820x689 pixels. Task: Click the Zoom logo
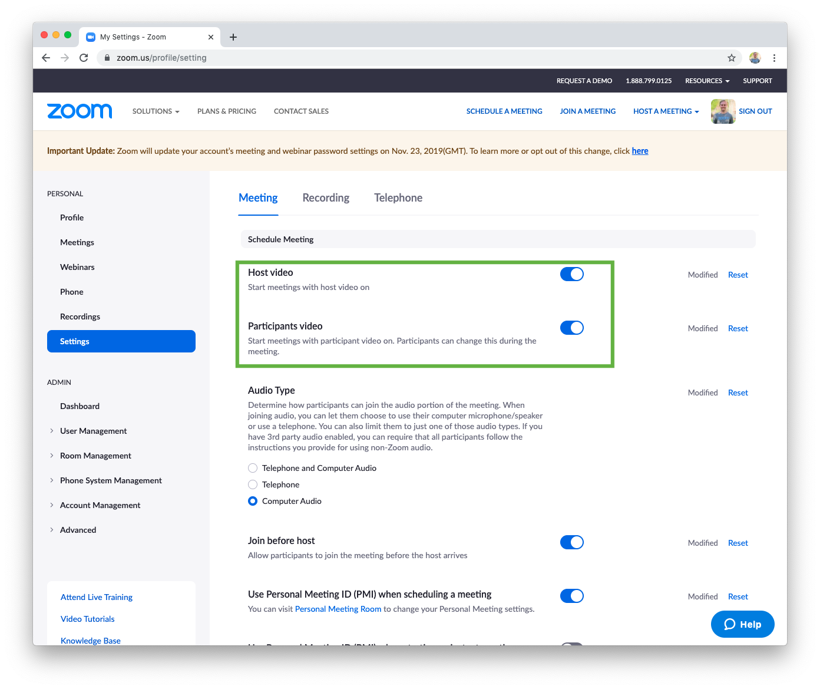(x=80, y=111)
